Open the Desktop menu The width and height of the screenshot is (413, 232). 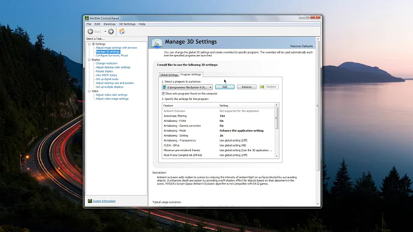110,24
